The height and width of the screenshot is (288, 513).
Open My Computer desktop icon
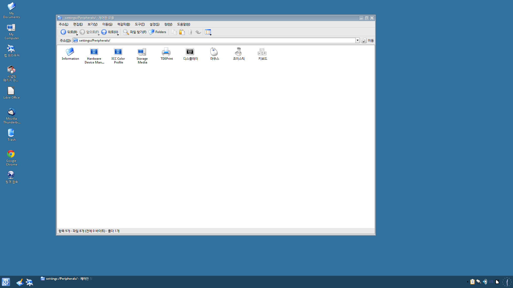(x=11, y=31)
